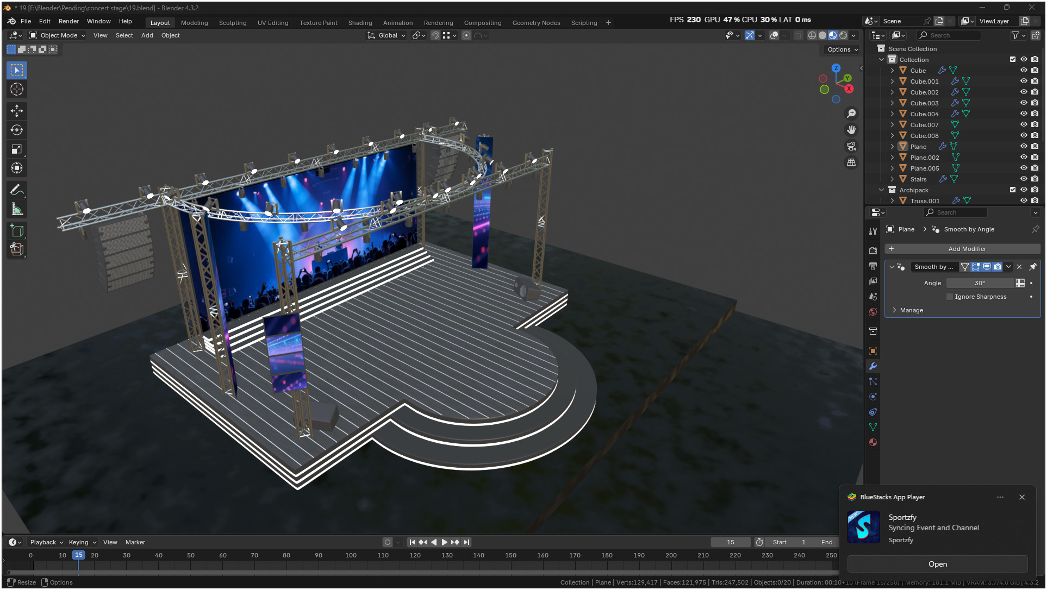The width and height of the screenshot is (1047, 590).
Task: Click the Angle 30° value slider
Action: tap(980, 283)
